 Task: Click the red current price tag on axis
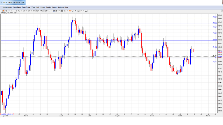point(220,52)
